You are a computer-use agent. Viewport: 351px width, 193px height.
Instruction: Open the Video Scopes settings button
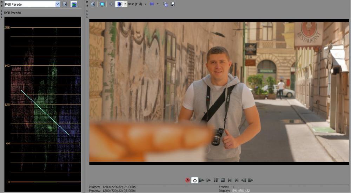click(65, 4)
